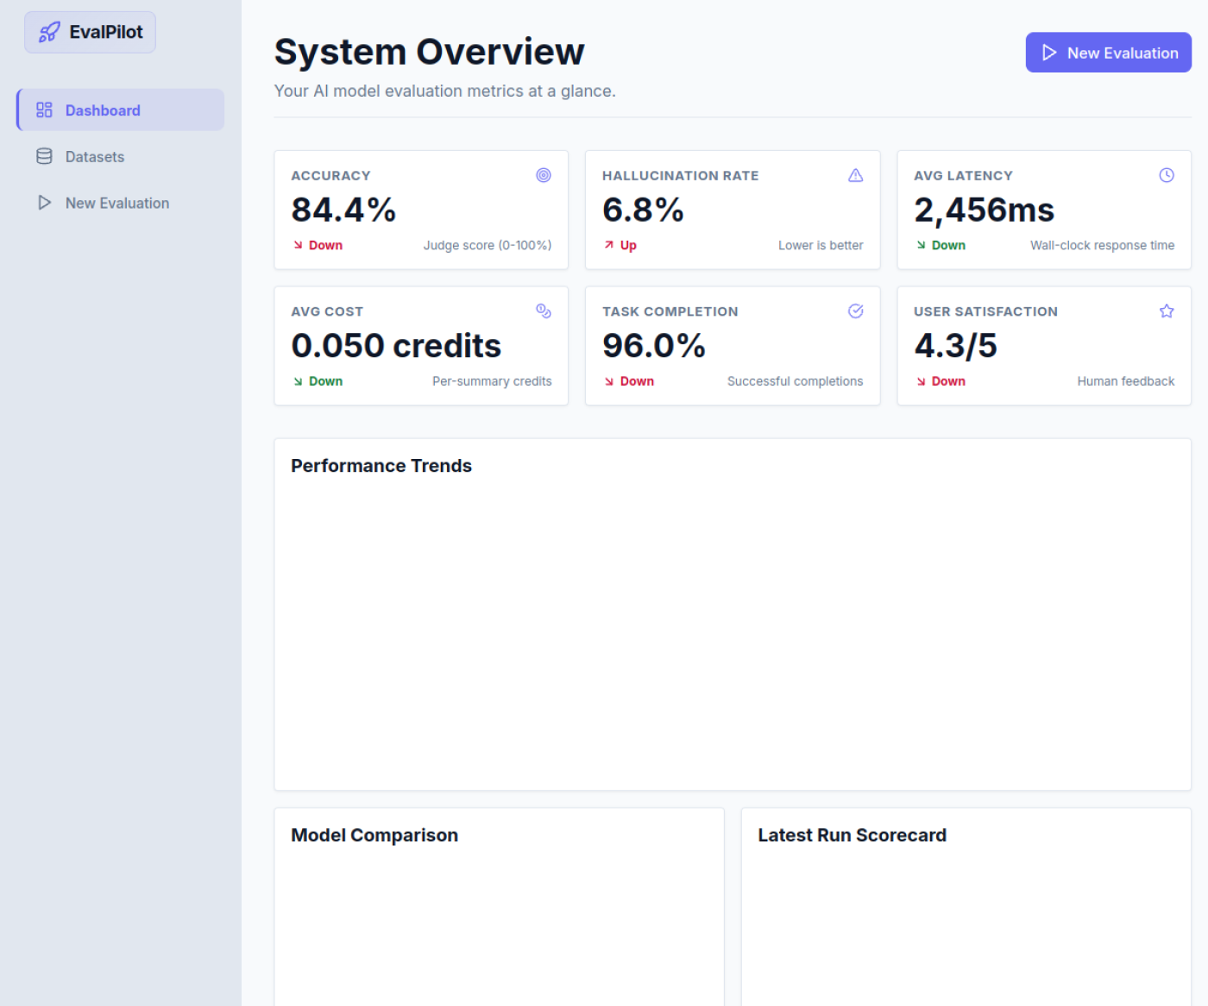
Task: Click the 'Lower is better' caption
Action: [x=821, y=245]
